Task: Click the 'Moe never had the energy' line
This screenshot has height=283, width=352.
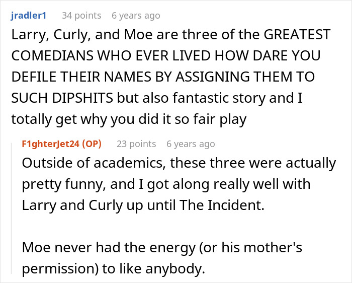Action: point(162,248)
